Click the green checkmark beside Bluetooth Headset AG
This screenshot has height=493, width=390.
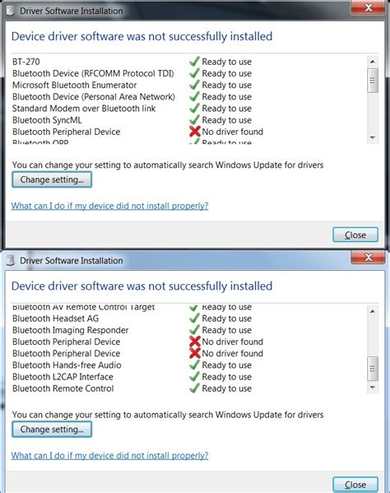194,319
